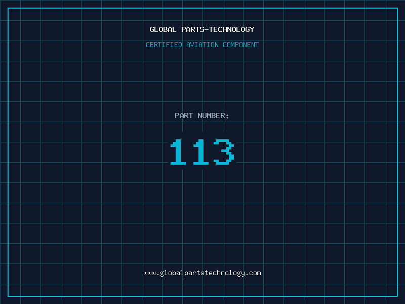This screenshot has width=405, height=304.
Task: Click the .com ending of the website URL
Action: (x=253, y=273)
